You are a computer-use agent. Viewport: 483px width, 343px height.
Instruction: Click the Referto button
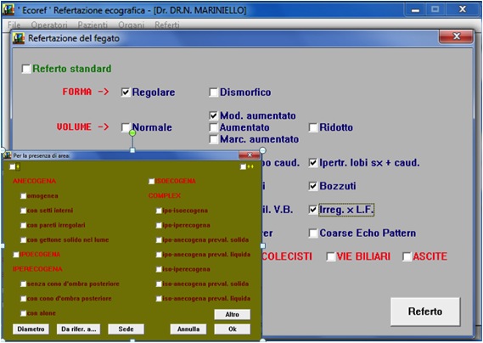click(x=425, y=312)
